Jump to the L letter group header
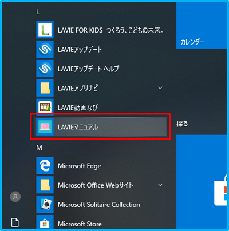This screenshot has width=229, height=231. (x=38, y=13)
